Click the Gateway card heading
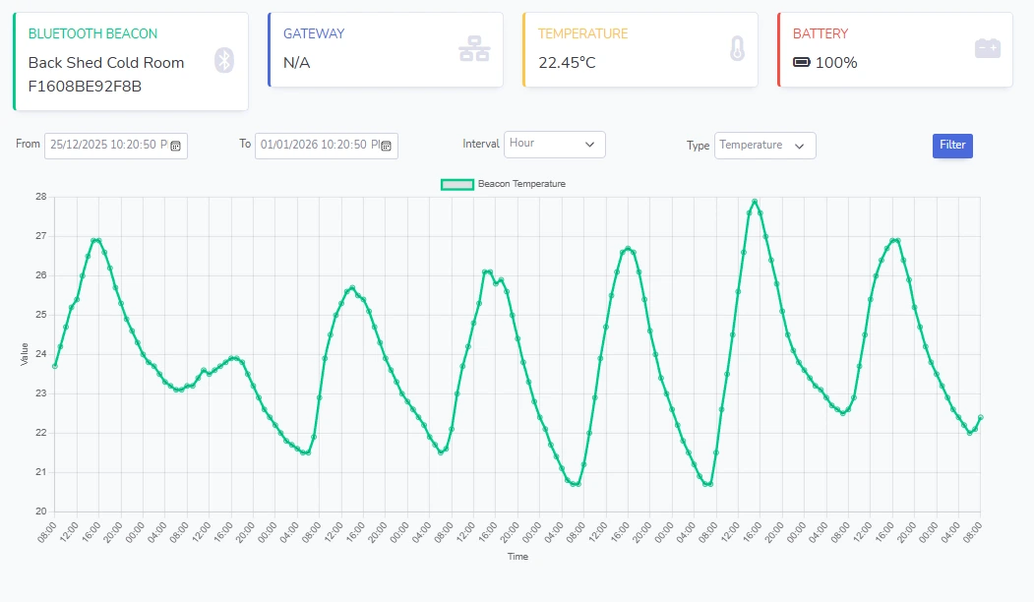Screen dimensions: 1034x602 tap(314, 33)
